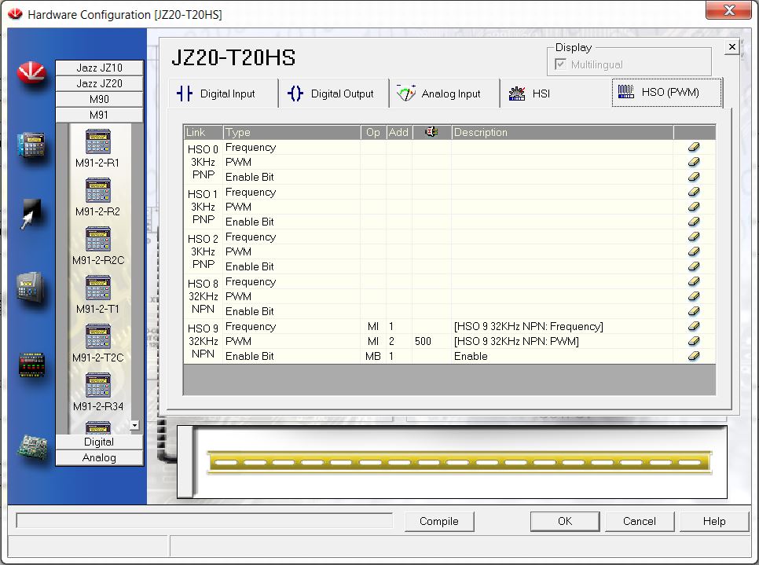The height and width of the screenshot is (565, 759).
Task: Click the model list scroll-down arrow
Action: tap(134, 425)
